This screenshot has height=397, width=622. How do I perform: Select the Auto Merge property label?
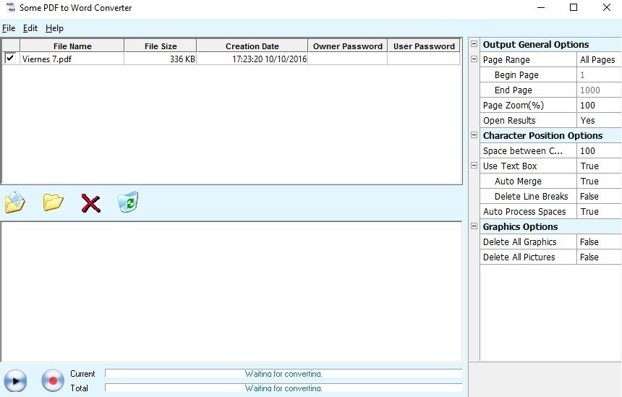[518, 181]
